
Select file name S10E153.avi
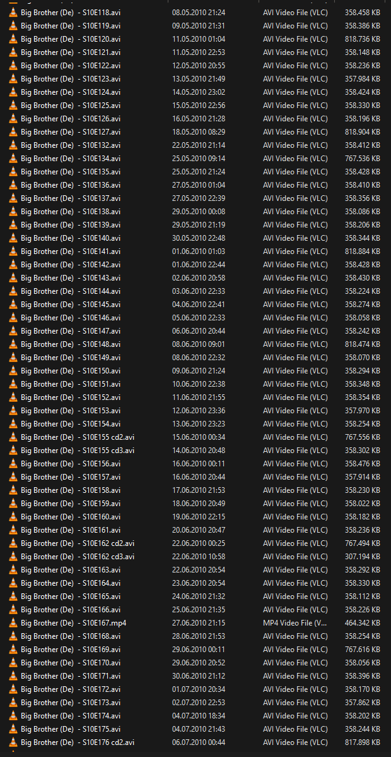(71, 410)
